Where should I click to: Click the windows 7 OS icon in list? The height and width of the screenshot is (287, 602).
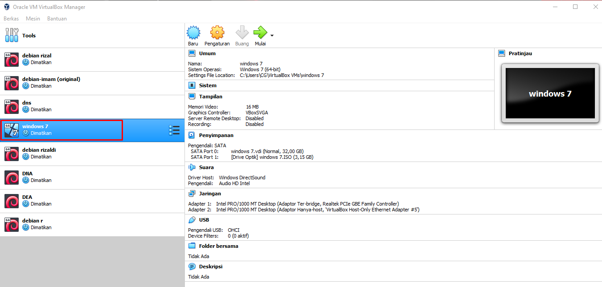(x=12, y=130)
